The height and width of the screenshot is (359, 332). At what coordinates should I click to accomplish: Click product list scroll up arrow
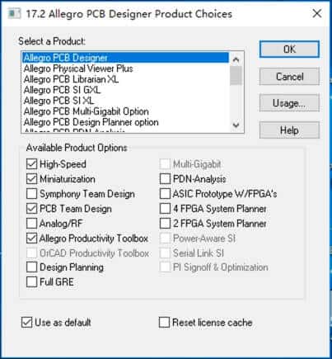236,59
